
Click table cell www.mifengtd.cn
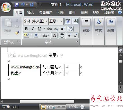(25, 67)
